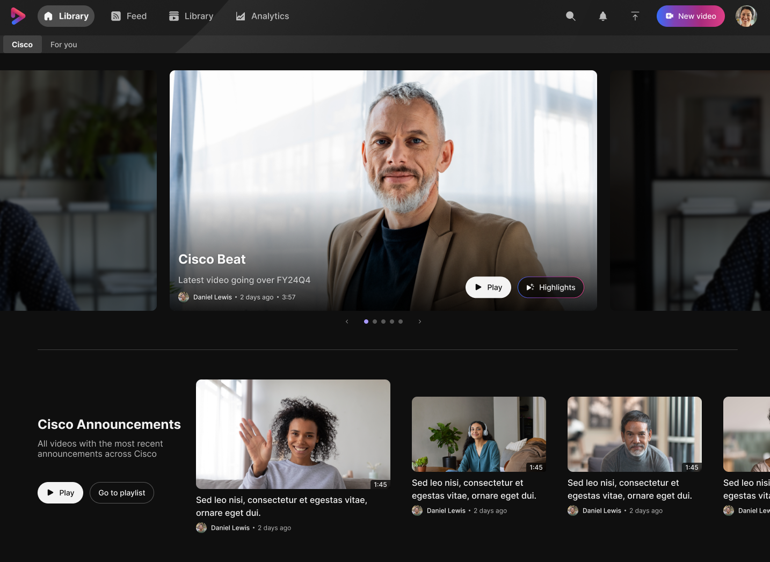Image resolution: width=770 pixels, height=562 pixels.
Task: Select the Cisco sub-tab
Action: coord(23,45)
